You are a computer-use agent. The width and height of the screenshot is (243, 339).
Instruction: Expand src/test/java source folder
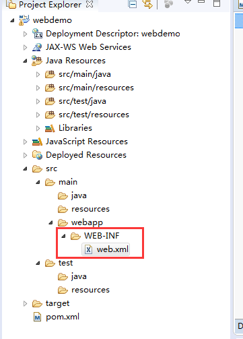point(38,101)
